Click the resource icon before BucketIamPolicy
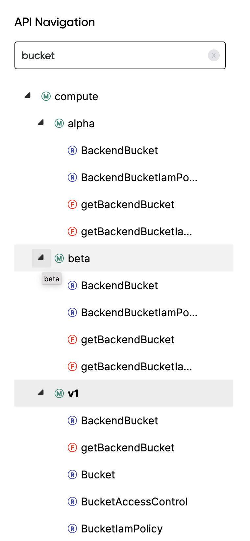This screenshot has width=250, height=541. (72, 528)
